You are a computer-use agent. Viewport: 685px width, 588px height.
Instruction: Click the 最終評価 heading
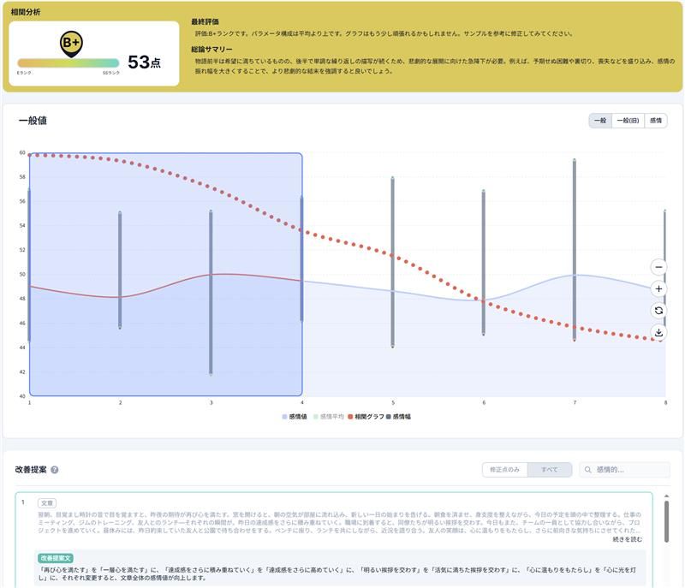205,22
